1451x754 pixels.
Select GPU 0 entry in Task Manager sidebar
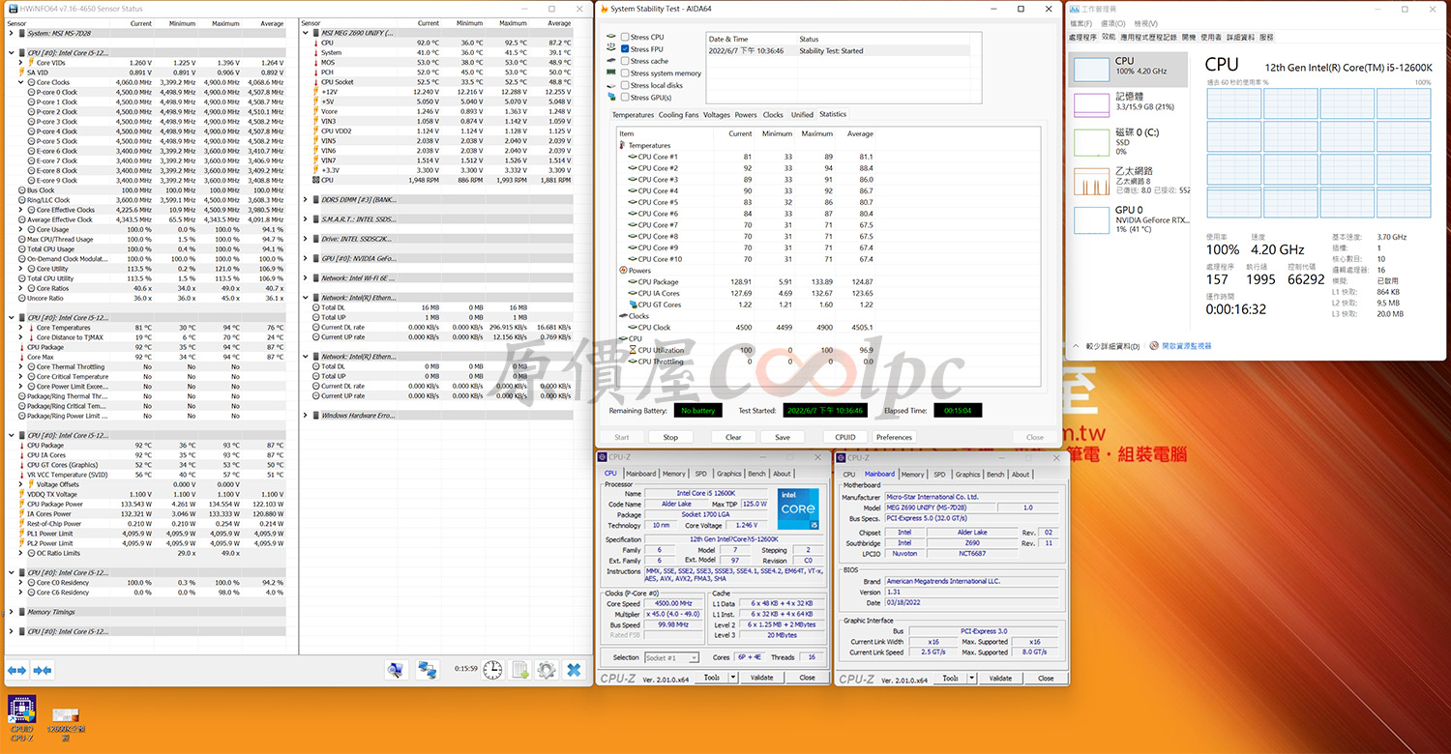(x=1130, y=219)
